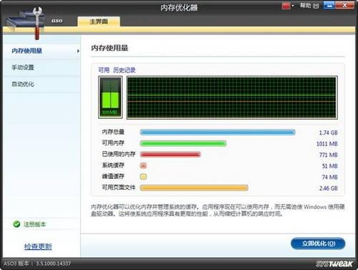Open the language flag selector

288,6
